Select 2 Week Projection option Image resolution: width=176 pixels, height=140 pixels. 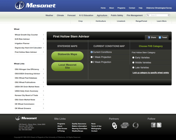pos(92,62)
